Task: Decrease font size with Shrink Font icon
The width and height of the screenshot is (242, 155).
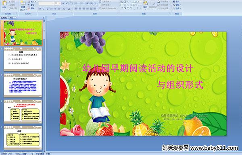Action: click(x=67, y=3)
